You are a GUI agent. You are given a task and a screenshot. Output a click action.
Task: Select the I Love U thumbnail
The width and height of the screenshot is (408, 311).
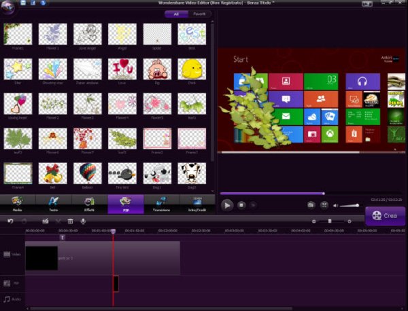[122, 69]
